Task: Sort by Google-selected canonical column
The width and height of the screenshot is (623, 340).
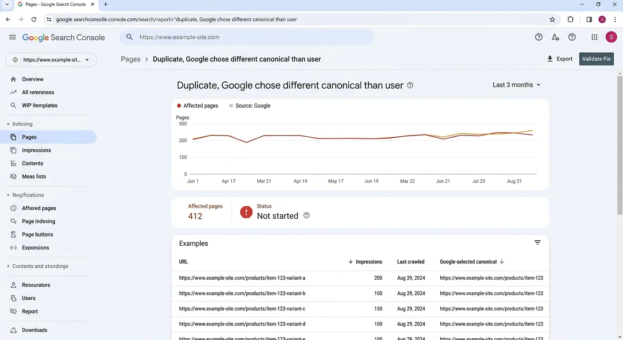Action: point(472,262)
